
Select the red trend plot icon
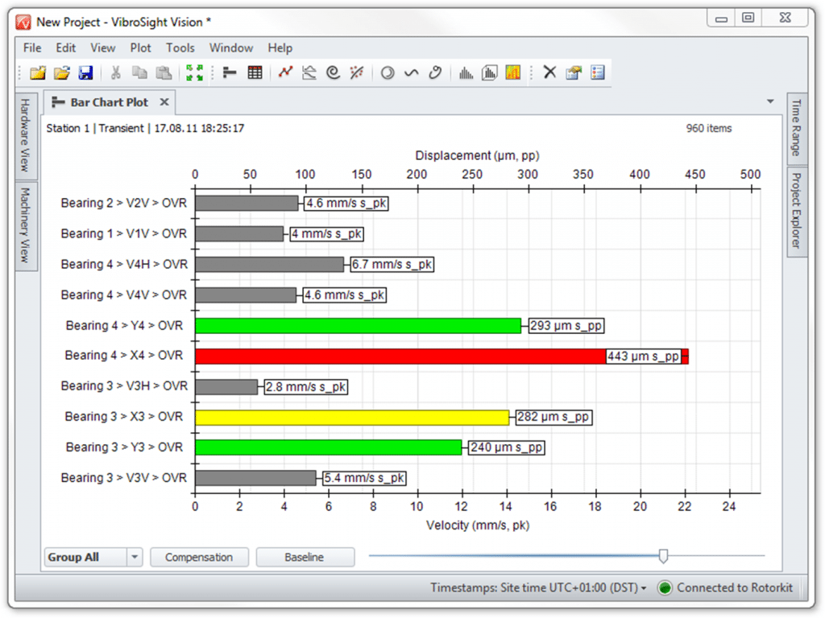click(x=285, y=72)
